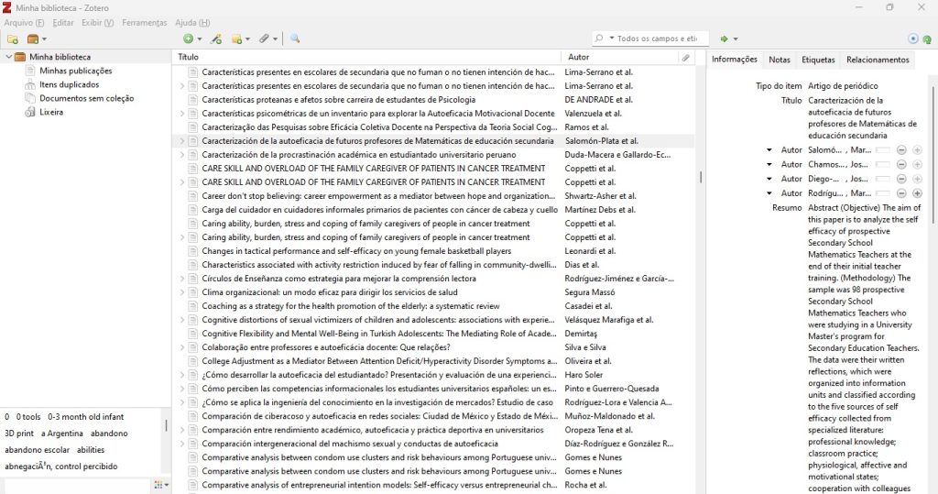Click the tag selector scrollbar
Image resolution: width=938 pixels, height=494 pixels.
[167, 426]
